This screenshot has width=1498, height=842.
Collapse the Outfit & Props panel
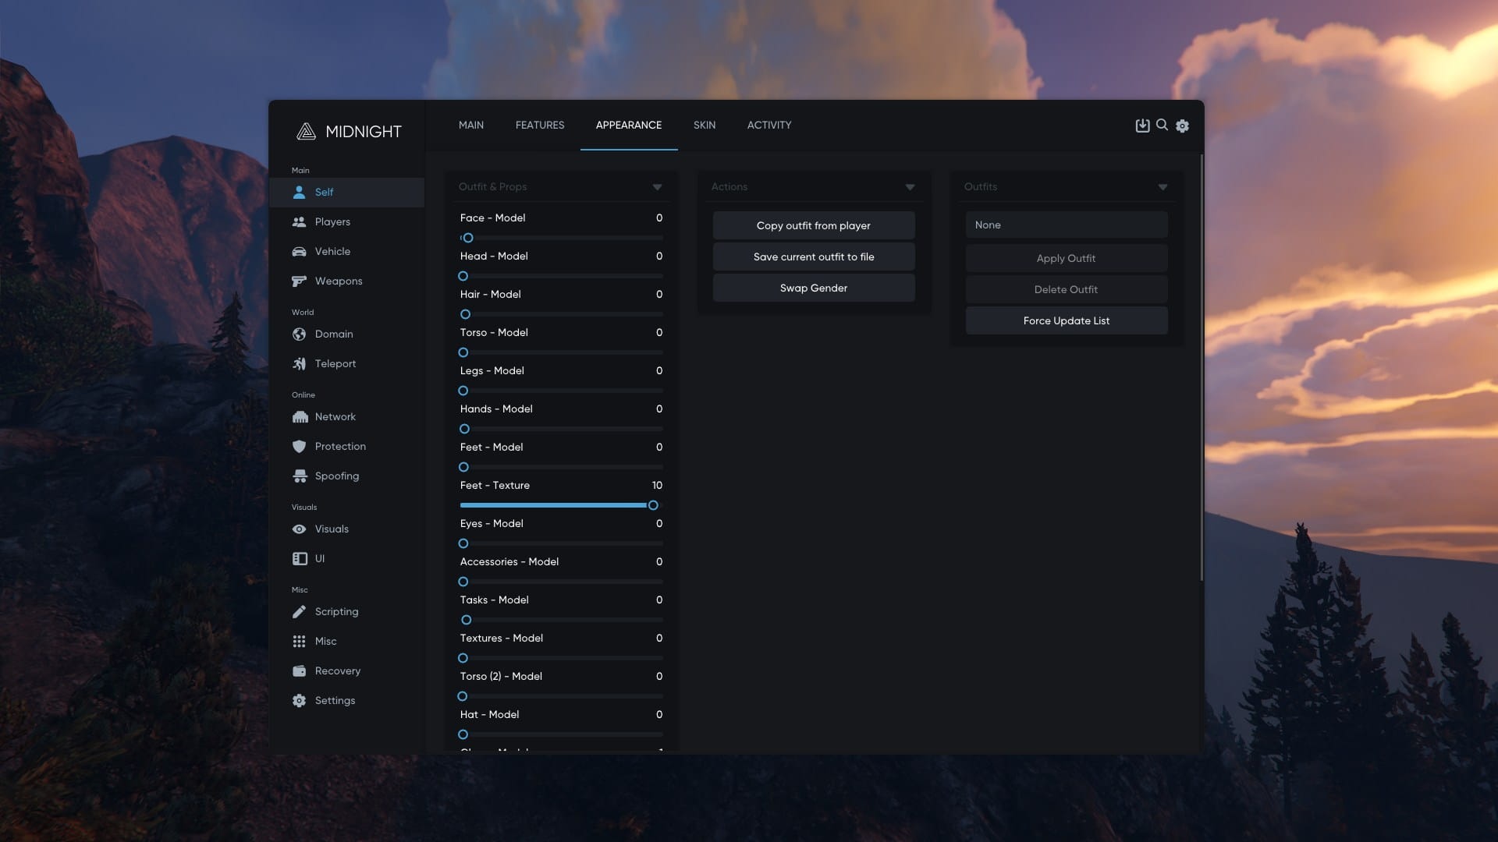[657, 187]
